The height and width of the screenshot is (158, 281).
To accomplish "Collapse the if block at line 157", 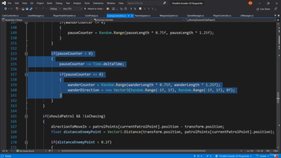I will coord(26,74).
